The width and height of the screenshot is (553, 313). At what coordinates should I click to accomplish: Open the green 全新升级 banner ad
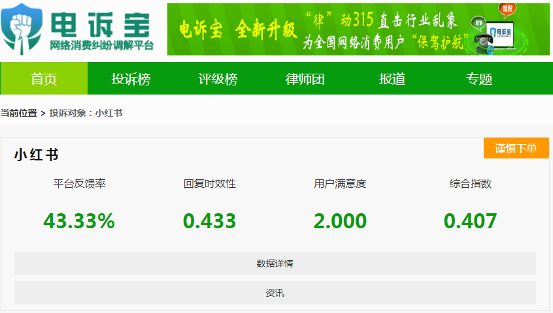pos(358,29)
